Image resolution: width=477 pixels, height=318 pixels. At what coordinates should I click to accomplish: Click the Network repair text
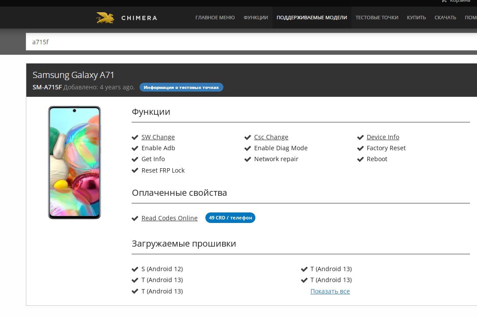[276, 159]
